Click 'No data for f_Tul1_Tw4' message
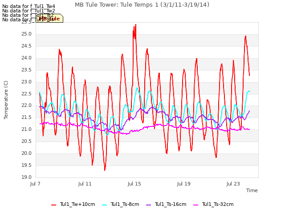The height and width of the screenshot is (213, 285). 28,7
